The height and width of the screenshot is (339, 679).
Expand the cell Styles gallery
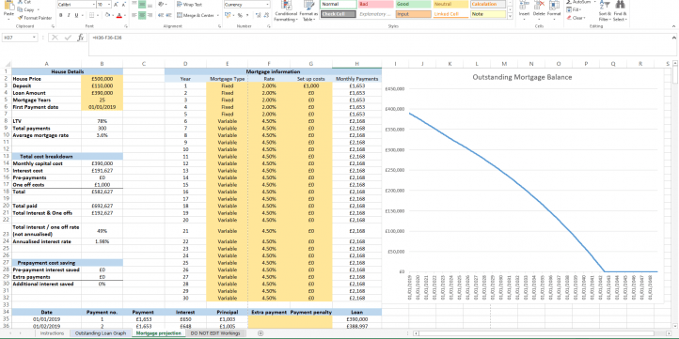[510, 16]
